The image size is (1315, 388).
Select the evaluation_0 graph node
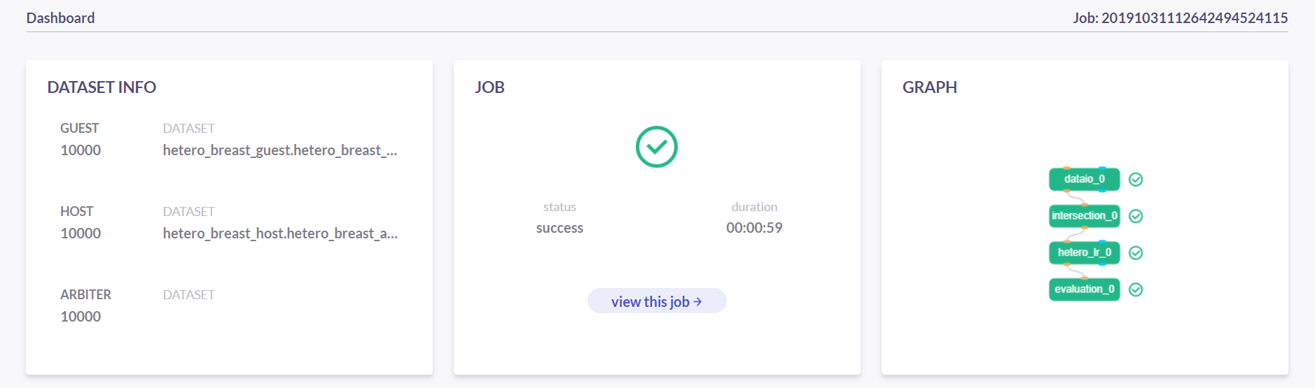click(1084, 289)
